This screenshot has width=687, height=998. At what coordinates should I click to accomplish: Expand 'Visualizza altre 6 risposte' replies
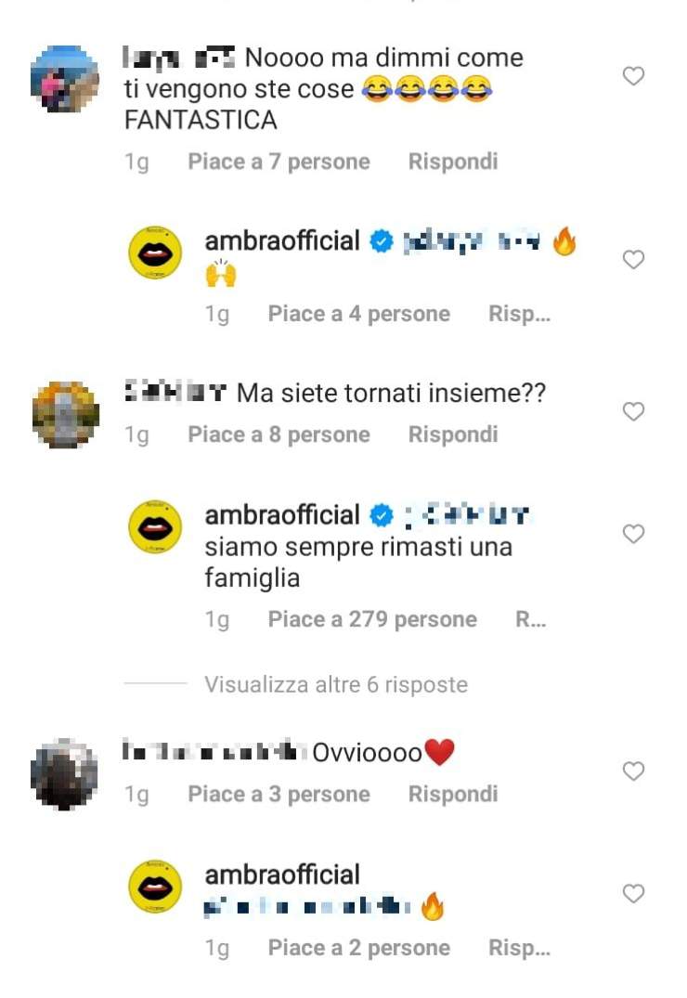(x=335, y=684)
